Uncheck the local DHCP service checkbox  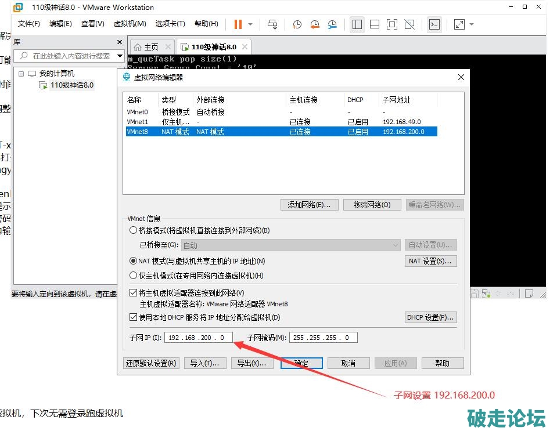[x=134, y=317]
